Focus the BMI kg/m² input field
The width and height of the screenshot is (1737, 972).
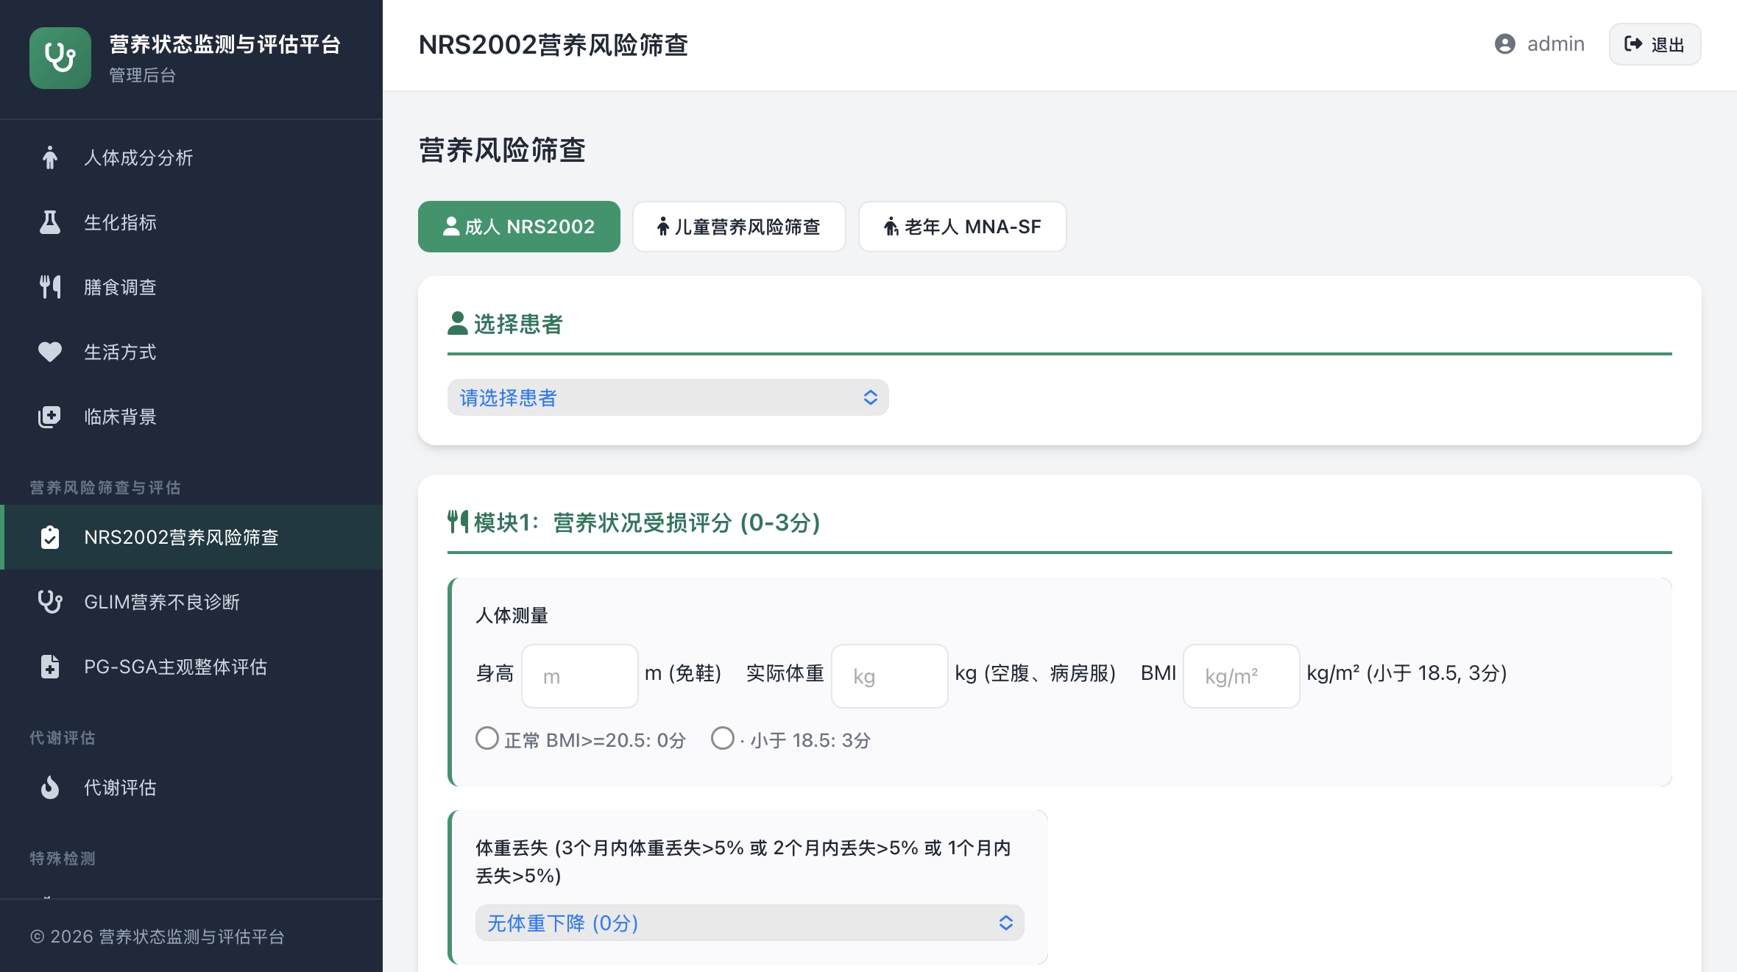pyautogui.click(x=1241, y=675)
